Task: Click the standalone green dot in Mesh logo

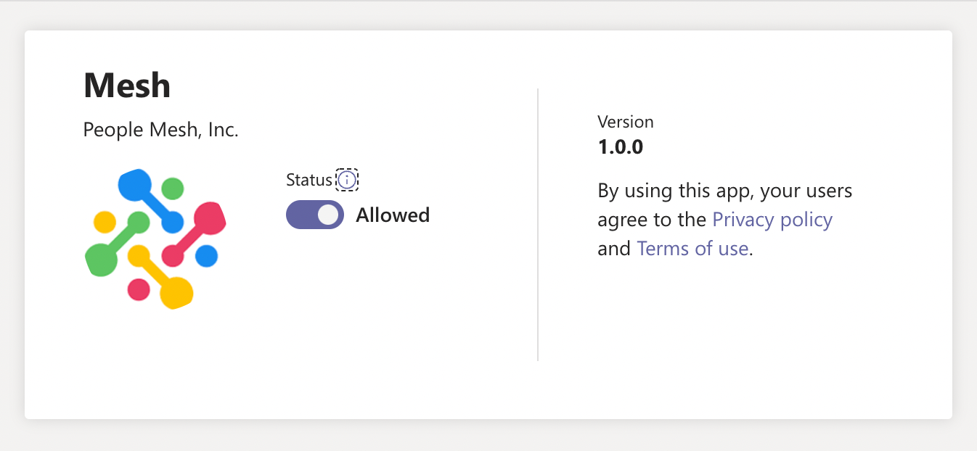Action: pos(172,189)
